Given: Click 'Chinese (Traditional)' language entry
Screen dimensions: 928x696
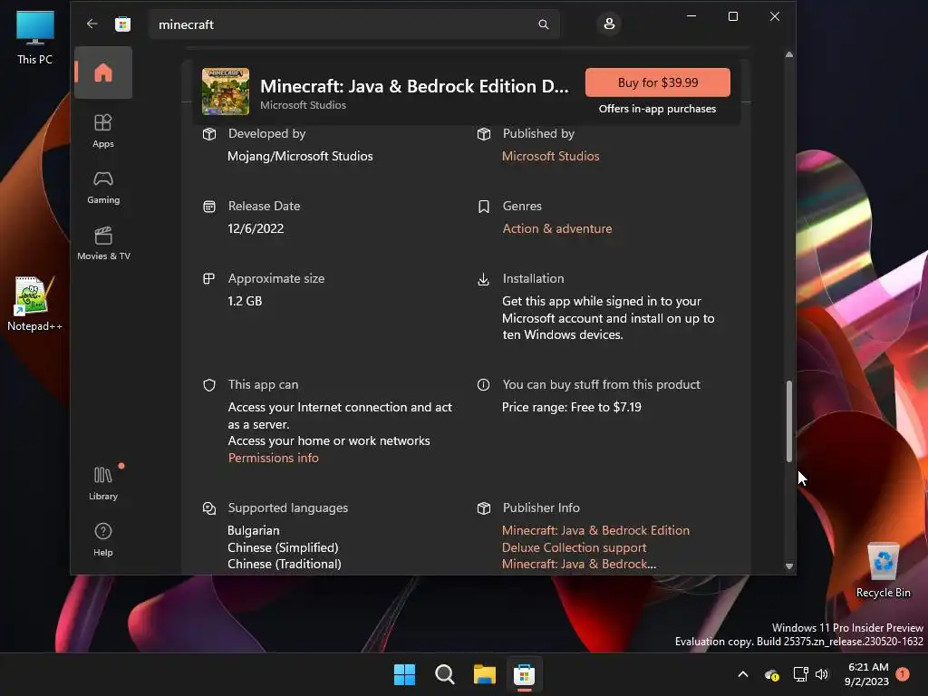Looking at the screenshot, I should click(x=284, y=564).
